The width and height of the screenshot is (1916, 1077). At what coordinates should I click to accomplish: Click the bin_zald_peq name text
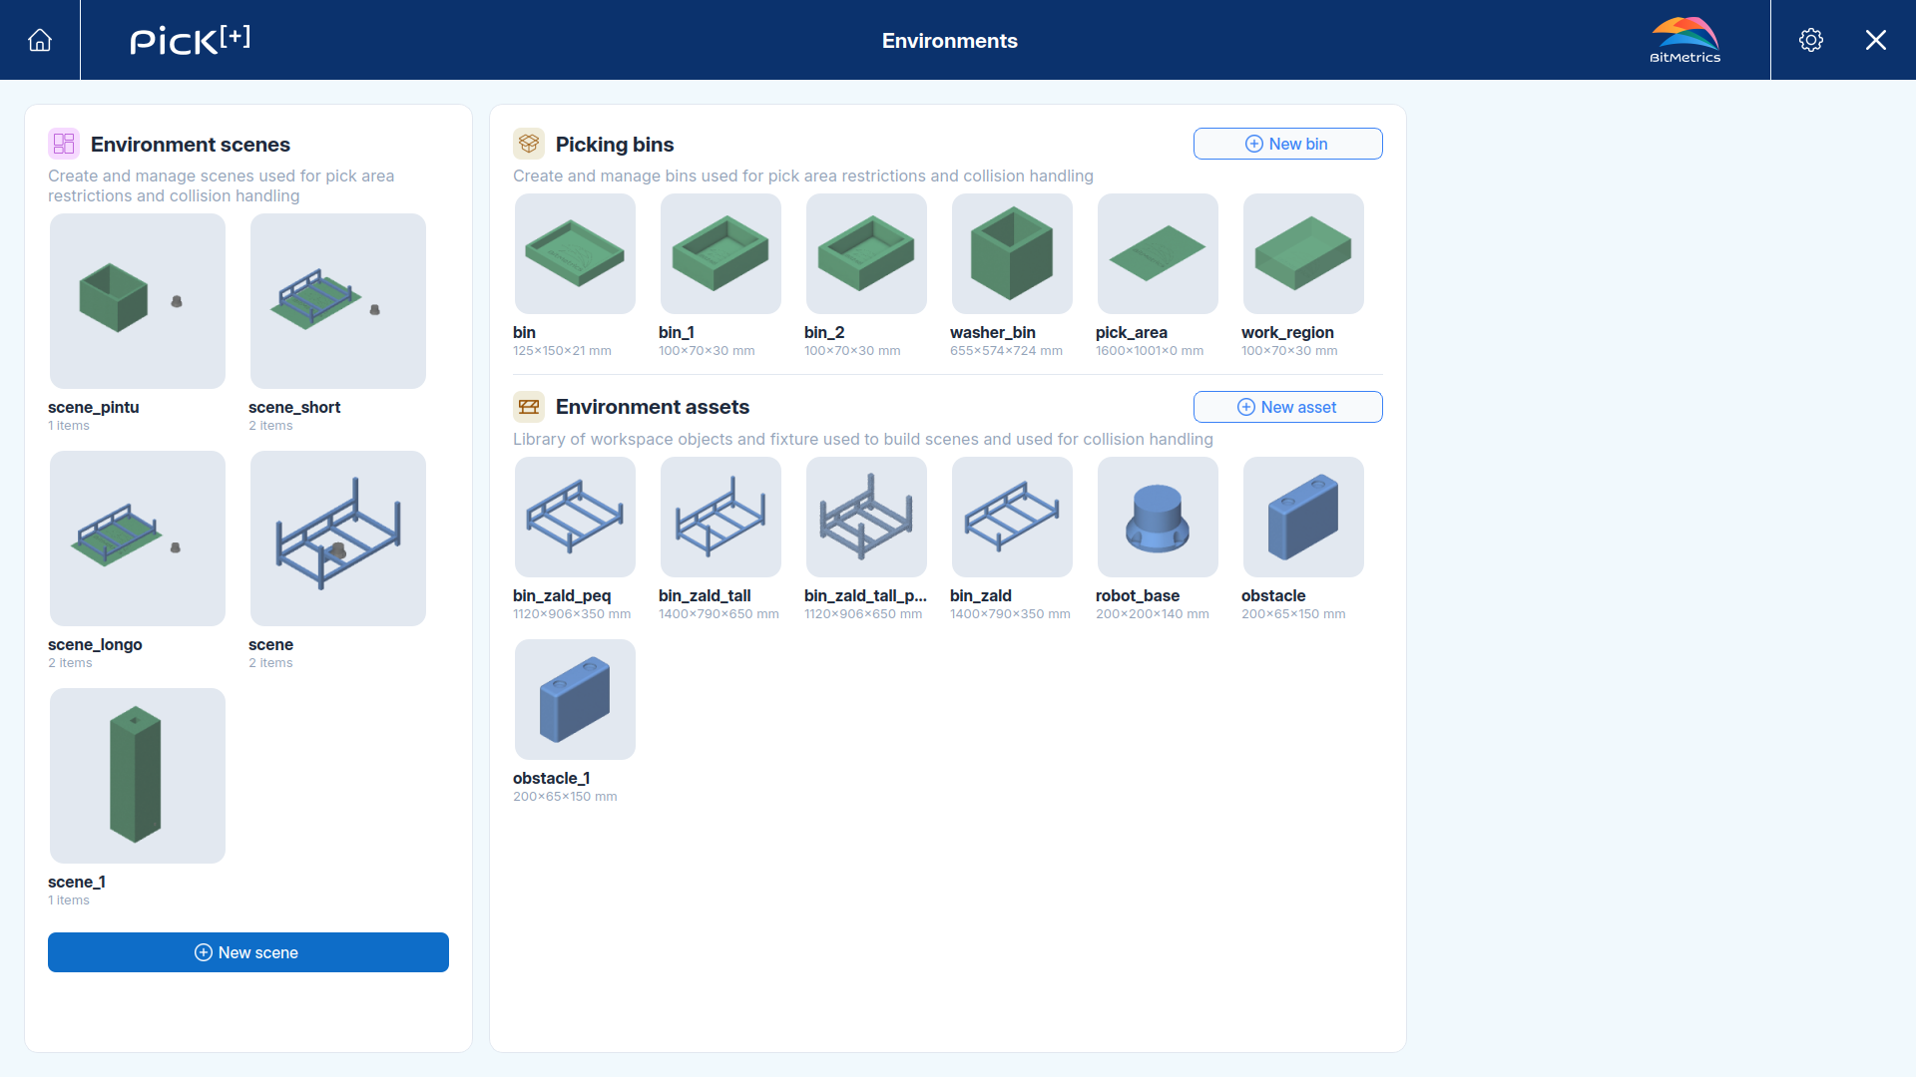(562, 595)
